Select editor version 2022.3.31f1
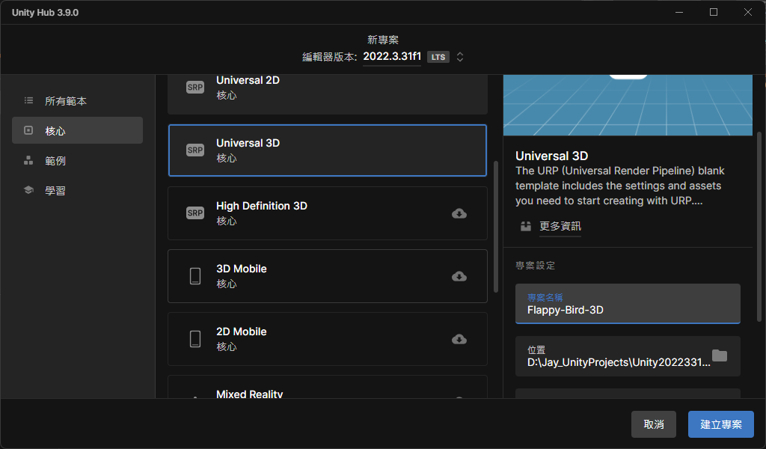766x449 pixels. [392, 56]
